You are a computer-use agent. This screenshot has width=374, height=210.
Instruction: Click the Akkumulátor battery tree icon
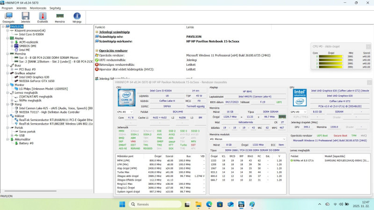click(12, 139)
